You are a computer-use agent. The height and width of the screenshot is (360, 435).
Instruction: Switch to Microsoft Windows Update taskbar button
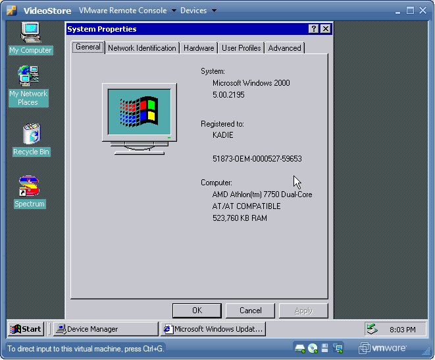tap(213, 329)
